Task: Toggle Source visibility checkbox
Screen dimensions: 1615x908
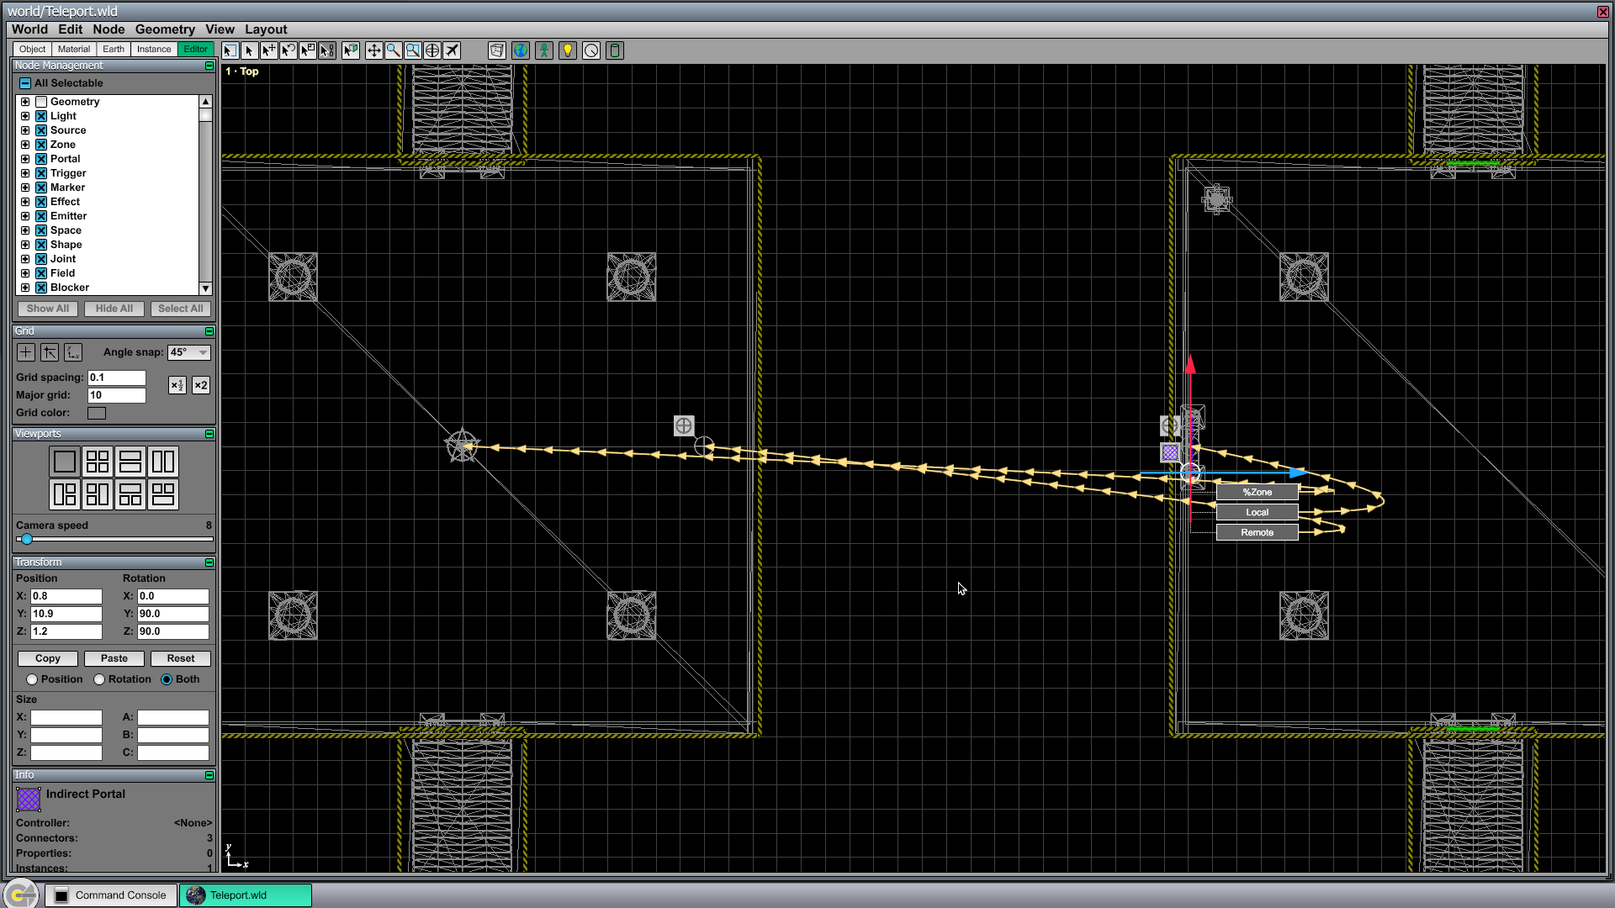Action: pos(41,130)
